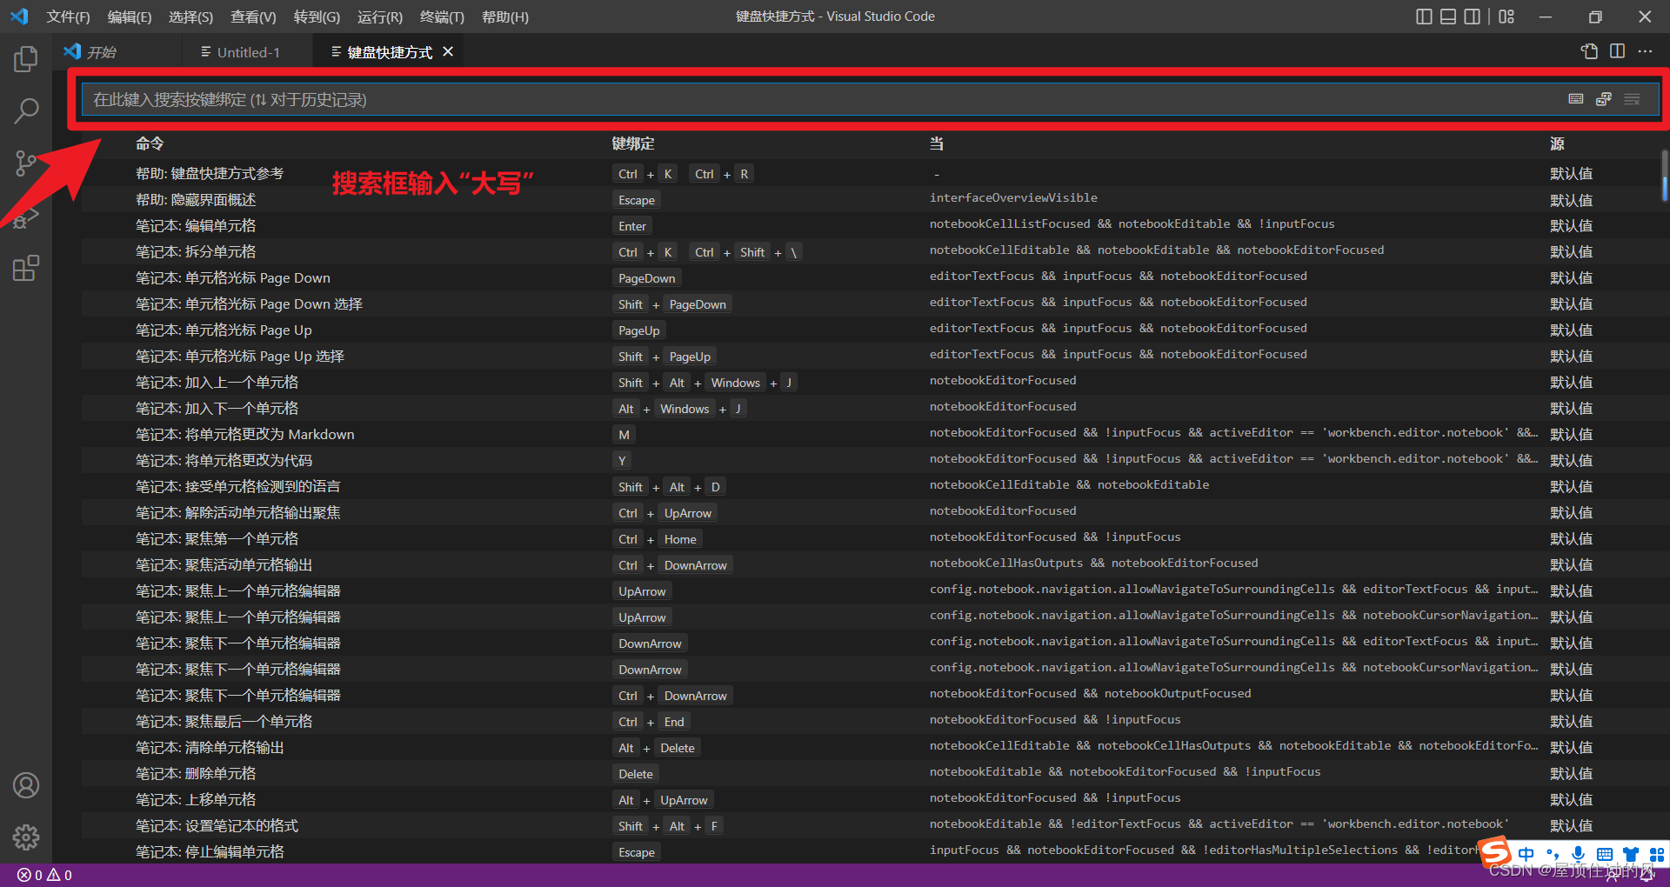Select row 笔记本: 编辑单元格
1670x887 pixels.
[x=871, y=226]
